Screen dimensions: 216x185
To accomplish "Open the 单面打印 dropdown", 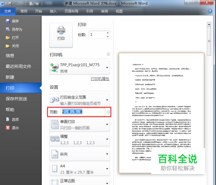I will (79, 124).
